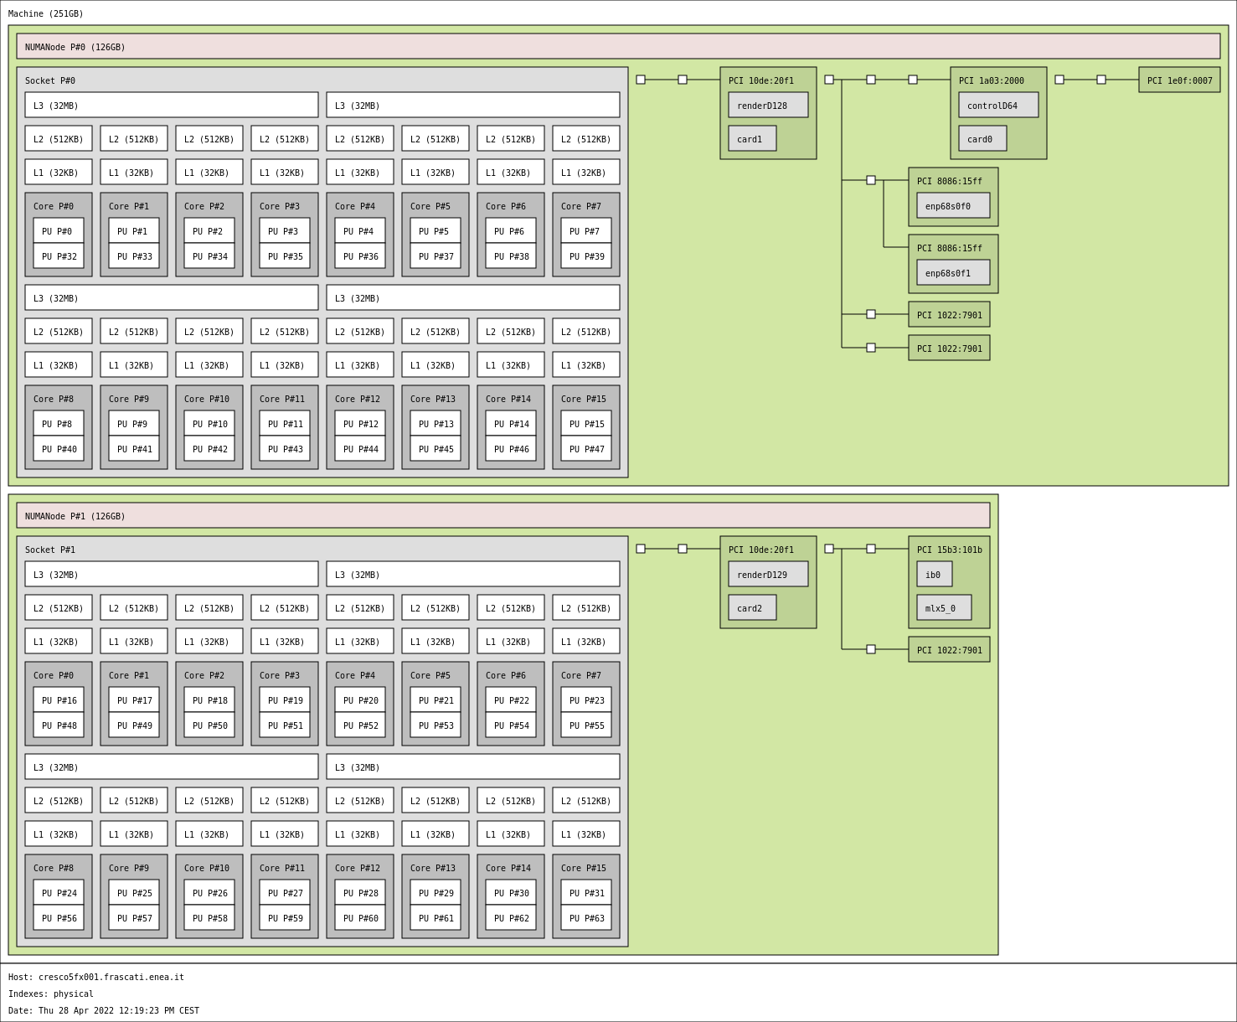Select the PU P#28 box

click(x=360, y=892)
